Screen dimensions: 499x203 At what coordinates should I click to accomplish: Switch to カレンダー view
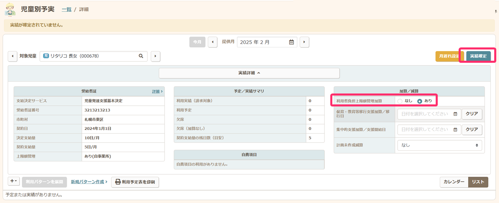(454, 182)
